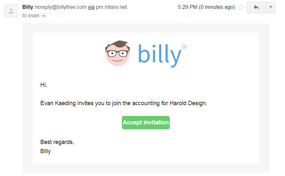Click the Evan Kaeding invitation sentence
285x176 pixels.
[x=123, y=103]
